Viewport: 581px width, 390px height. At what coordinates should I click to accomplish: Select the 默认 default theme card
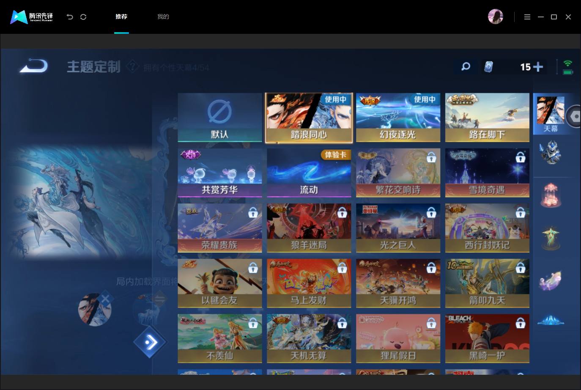click(x=220, y=118)
